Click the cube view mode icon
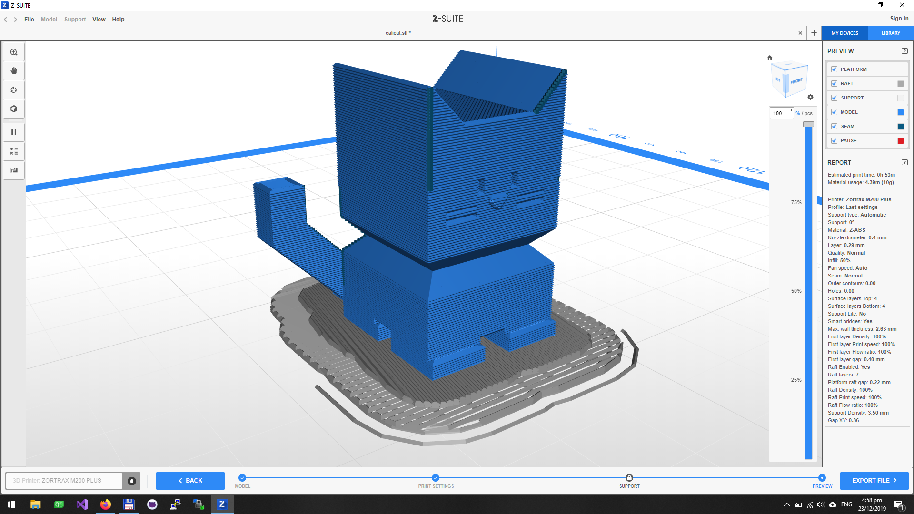This screenshot has width=914, height=514. tap(14, 109)
